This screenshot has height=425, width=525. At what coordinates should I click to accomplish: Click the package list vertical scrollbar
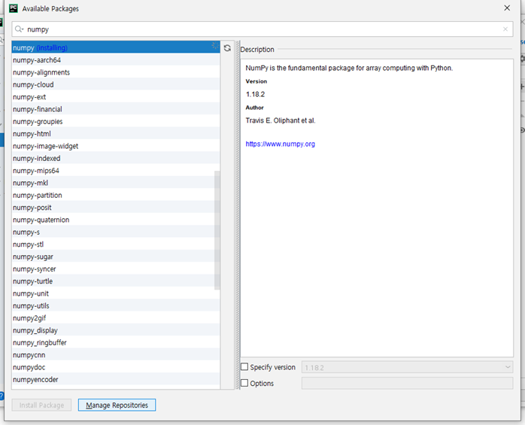point(217,230)
